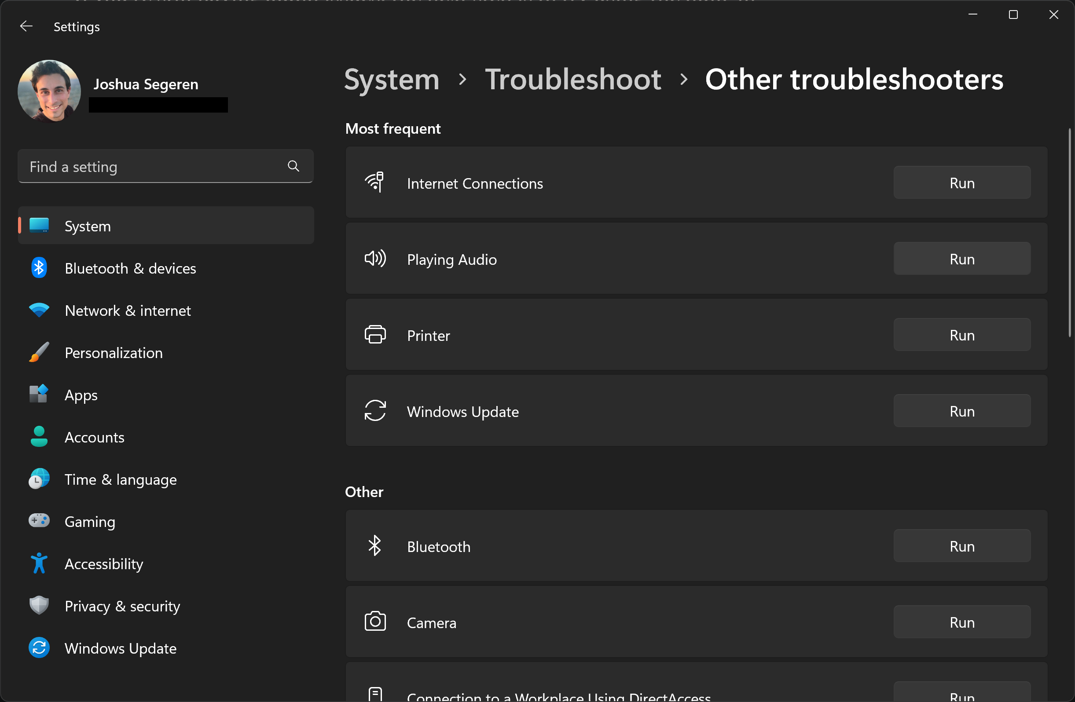Click the Playing Audio label
The image size is (1075, 702).
451,260
